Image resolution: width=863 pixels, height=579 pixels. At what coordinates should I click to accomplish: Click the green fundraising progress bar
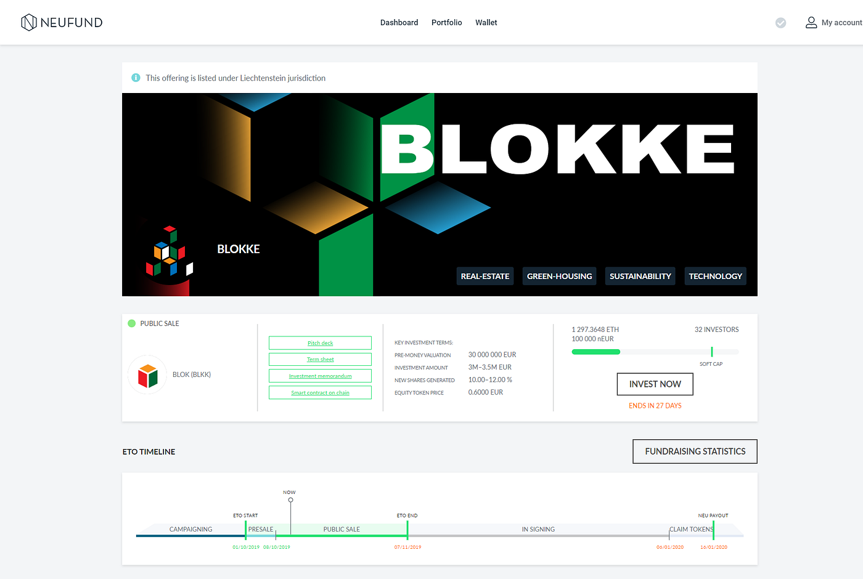tap(595, 352)
